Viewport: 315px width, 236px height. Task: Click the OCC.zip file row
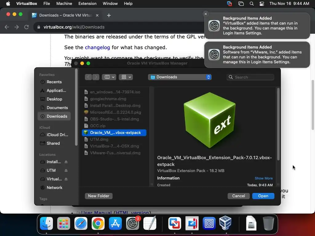(114, 126)
